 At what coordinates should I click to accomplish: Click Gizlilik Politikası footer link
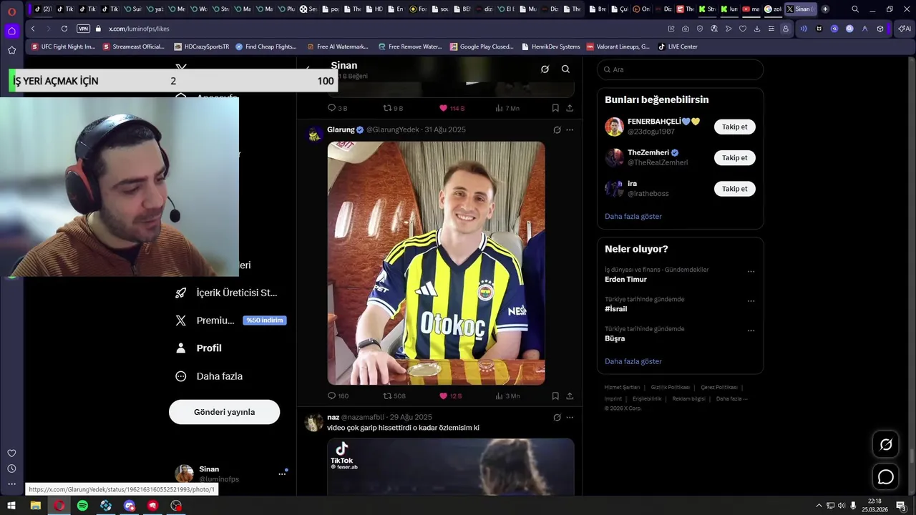click(x=671, y=387)
